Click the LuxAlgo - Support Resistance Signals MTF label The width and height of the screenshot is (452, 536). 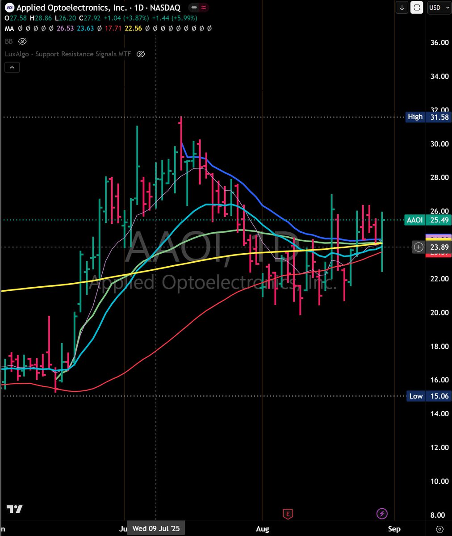[69, 54]
